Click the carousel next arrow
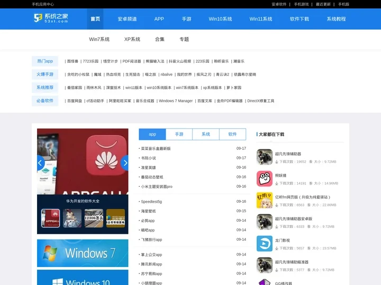381x285 pixels. click(125, 163)
